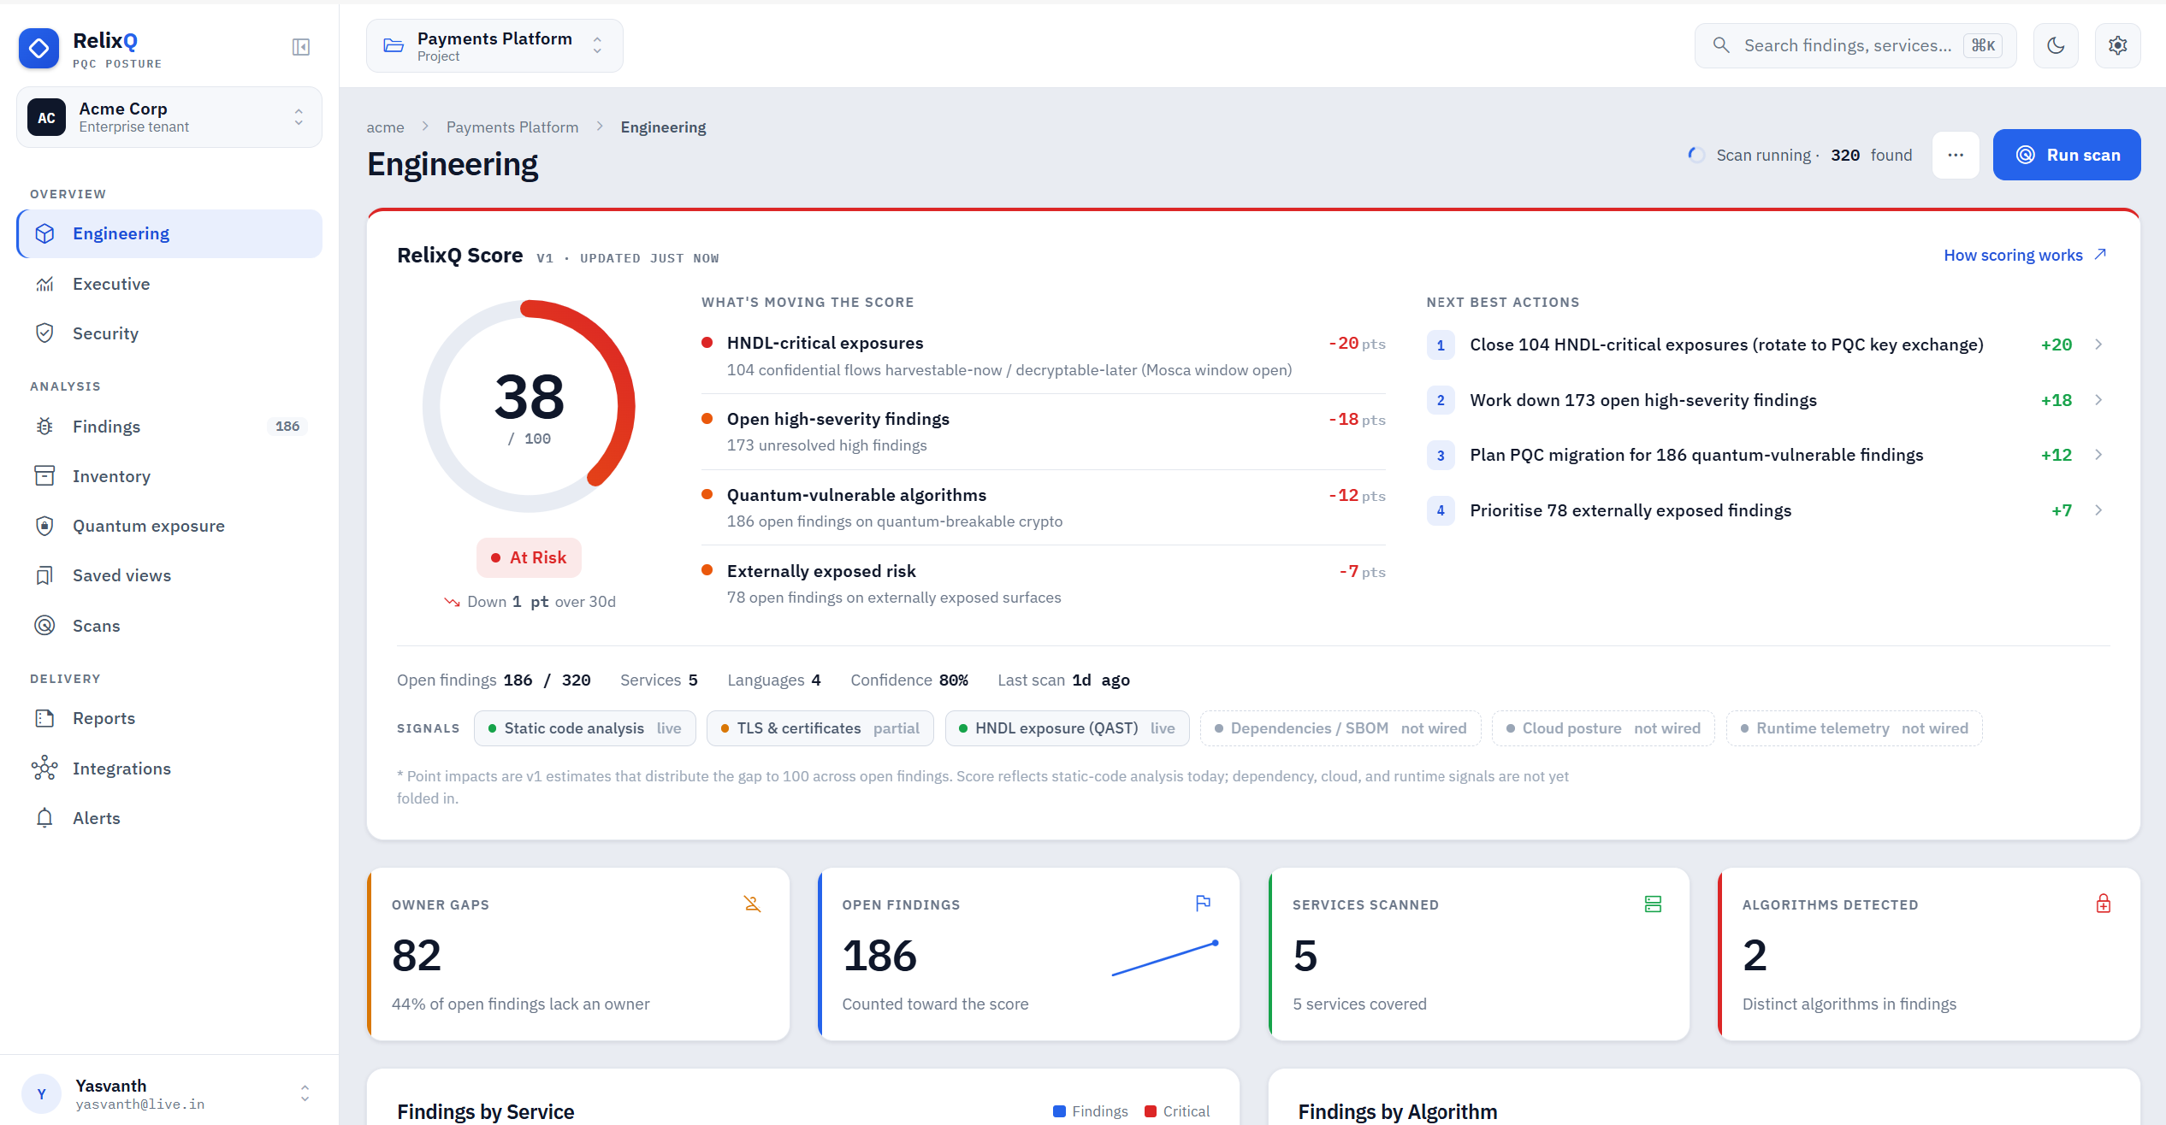Click the search magnifier icon
This screenshot has height=1125, width=2166.
tap(1721, 45)
